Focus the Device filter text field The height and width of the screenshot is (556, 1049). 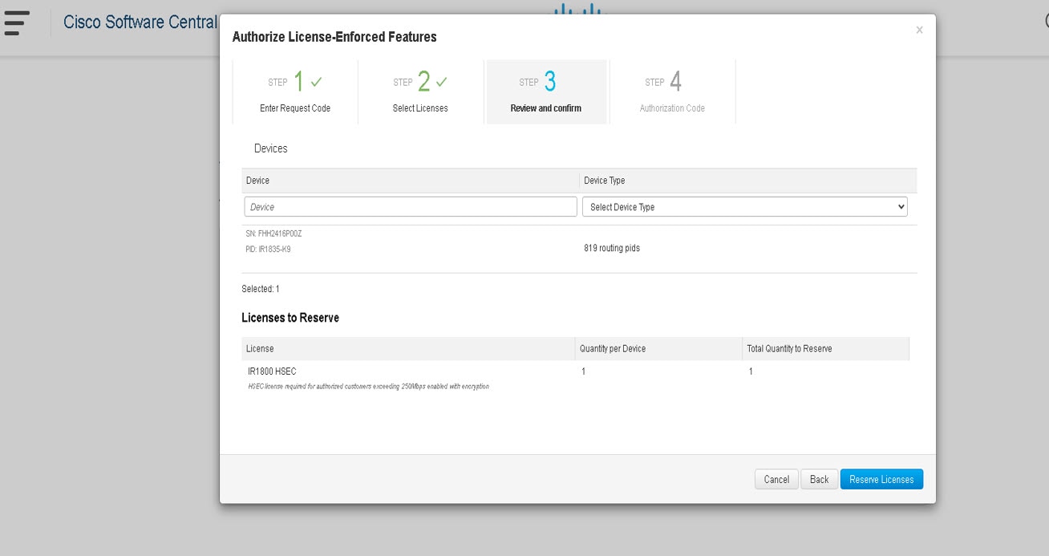pos(410,207)
